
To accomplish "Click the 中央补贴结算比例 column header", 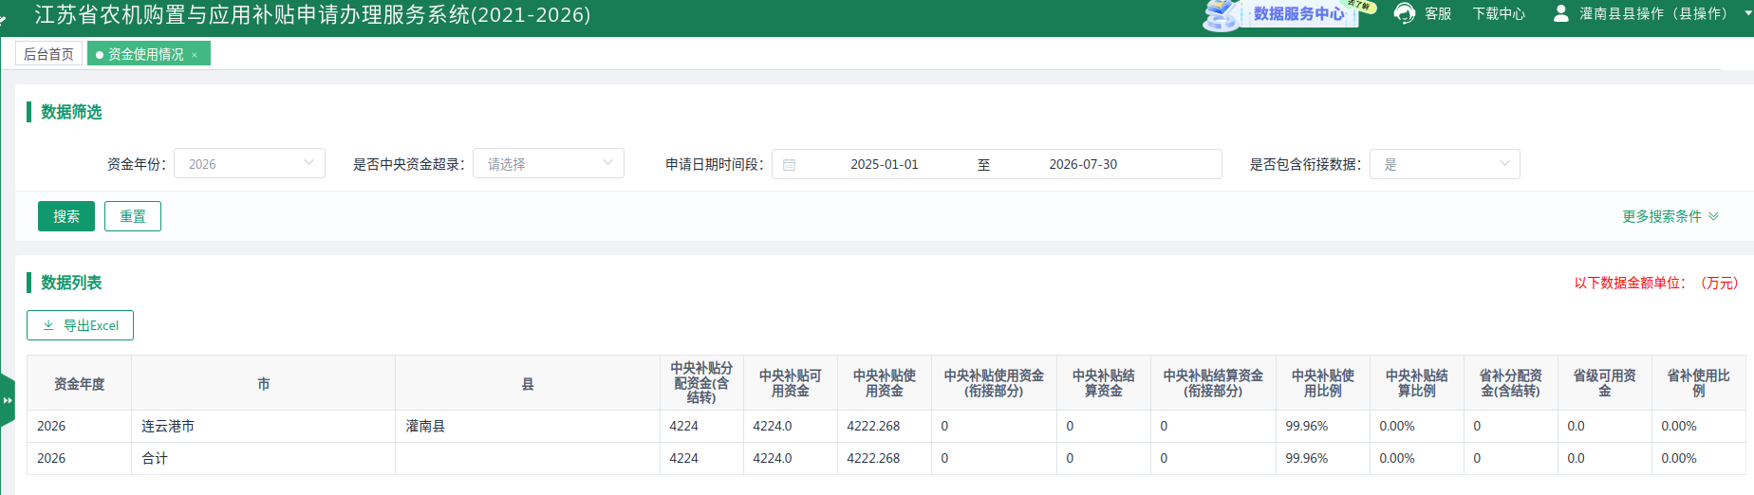I will 1416,383.
